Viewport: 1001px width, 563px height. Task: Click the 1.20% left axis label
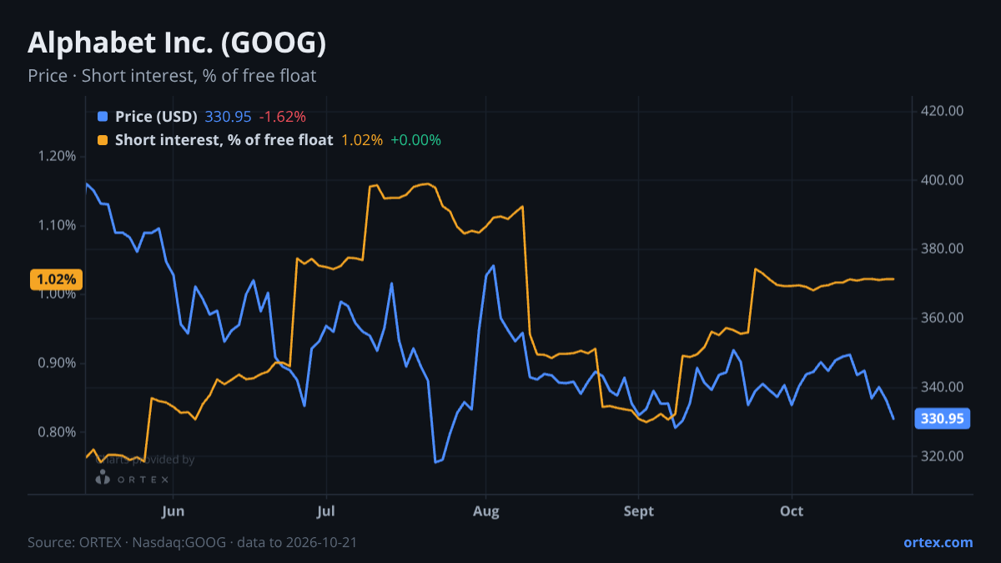click(56, 156)
